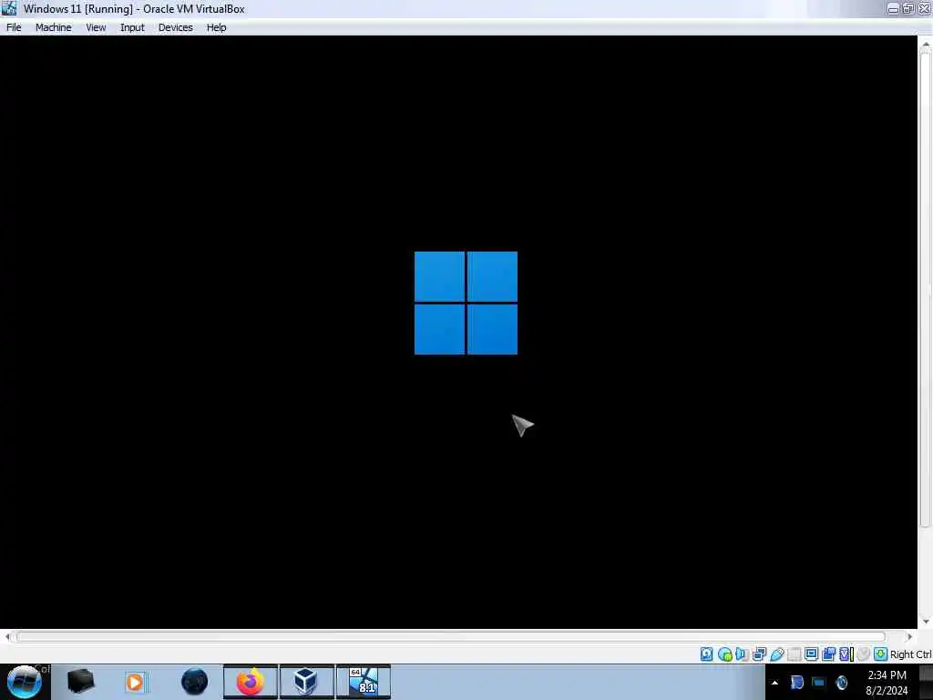The height and width of the screenshot is (700, 933).
Task: Click the green keyboard capture arrow icon
Action: point(881,654)
